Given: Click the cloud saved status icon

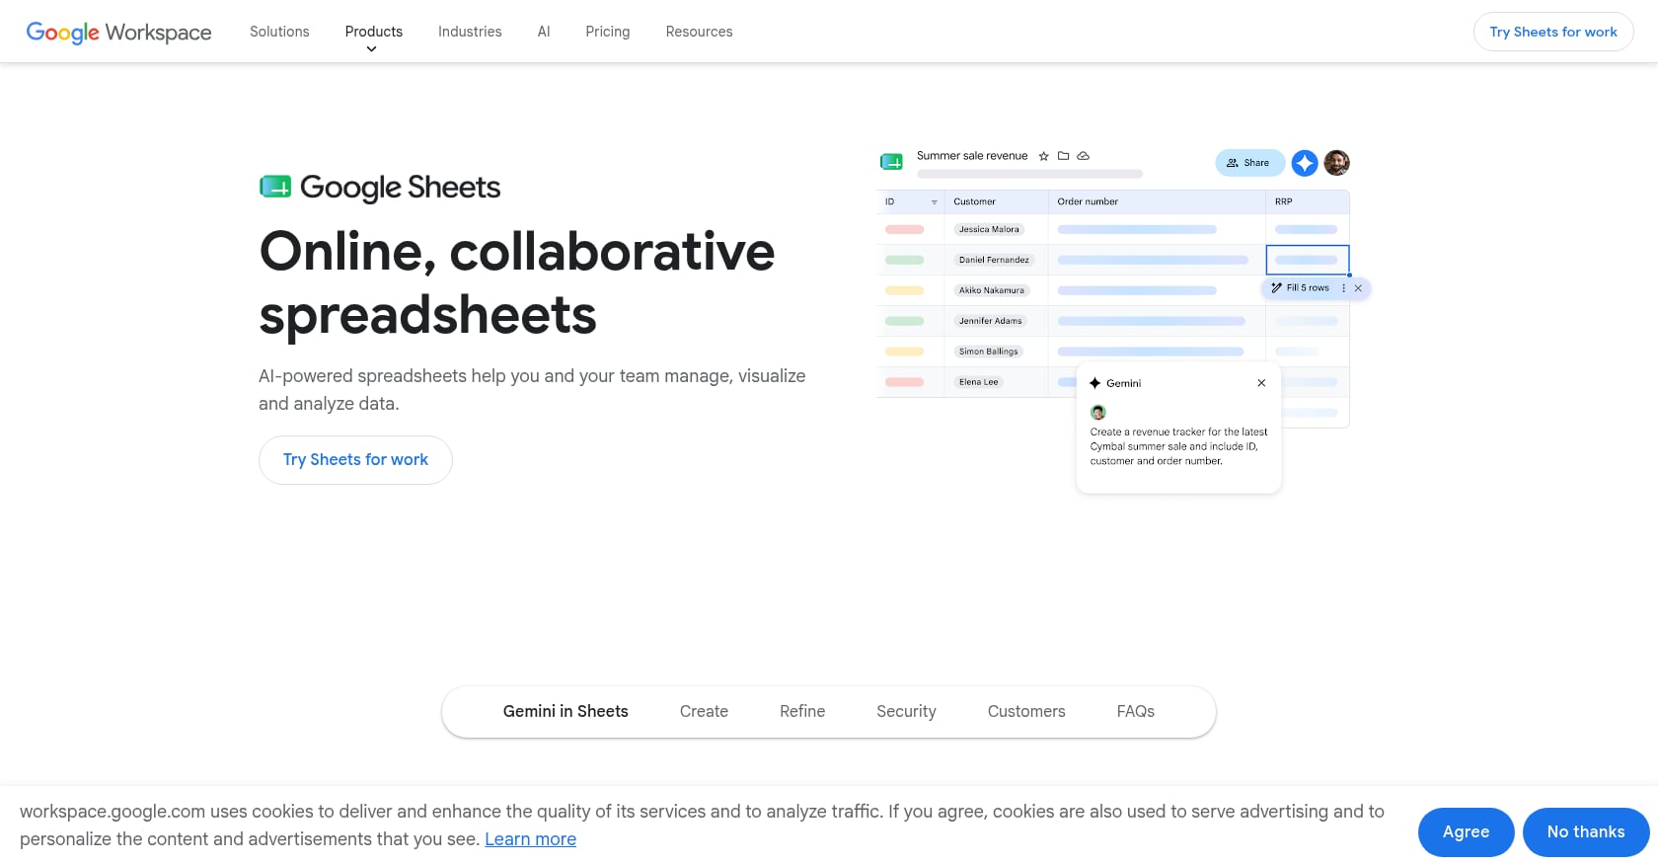Looking at the screenshot, I should (x=1083, y=156).
